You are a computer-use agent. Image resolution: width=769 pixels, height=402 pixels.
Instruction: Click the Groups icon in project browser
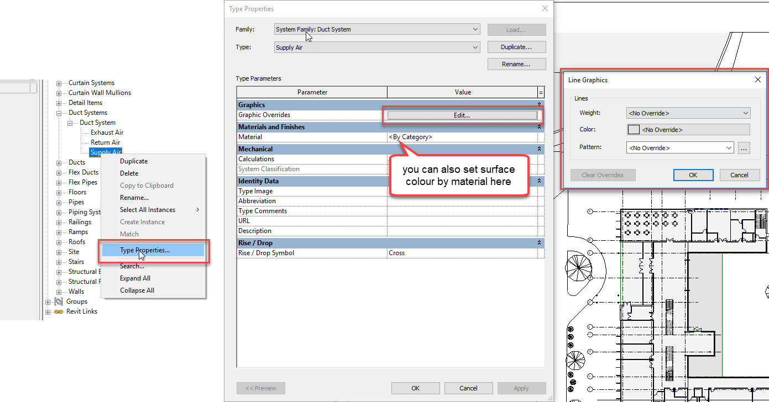pos(59,301)
